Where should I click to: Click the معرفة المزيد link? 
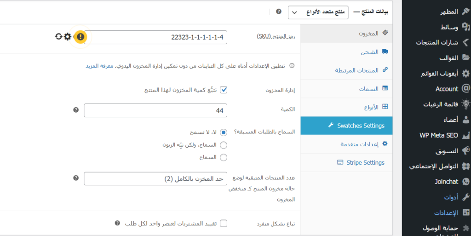(x=99, y=66)
